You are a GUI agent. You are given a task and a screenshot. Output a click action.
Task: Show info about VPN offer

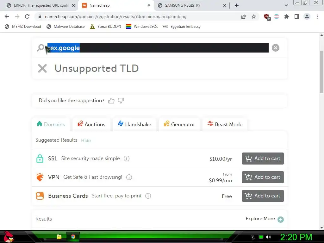129,177
